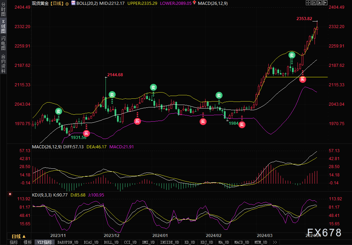The height and width of the screenshot is (245, 352).
Task: Select the VIP指标 tab
Action: coord(45,242)
